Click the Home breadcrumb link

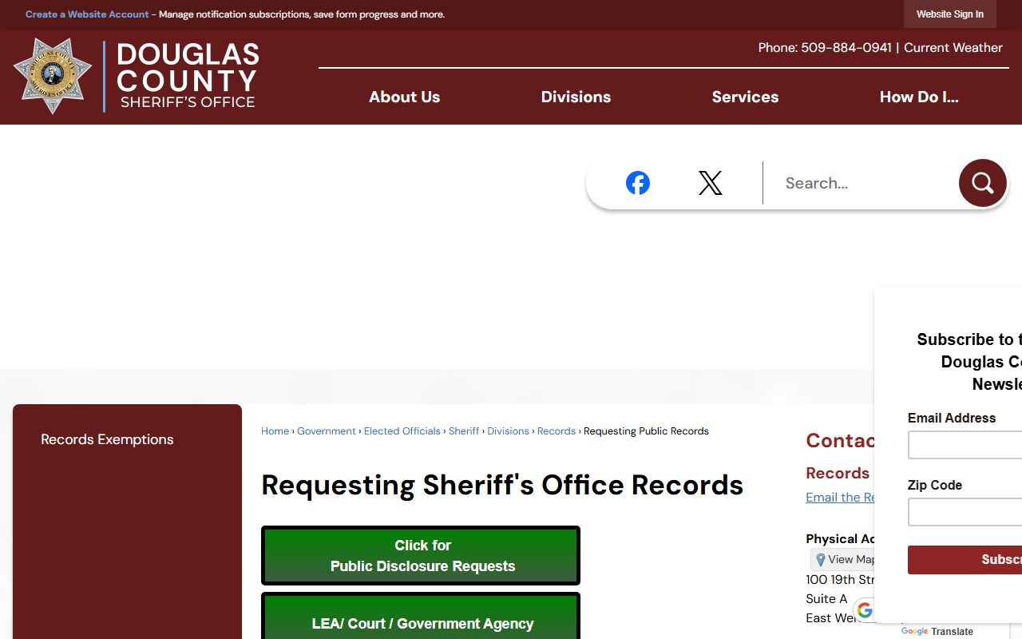(275, 431)
